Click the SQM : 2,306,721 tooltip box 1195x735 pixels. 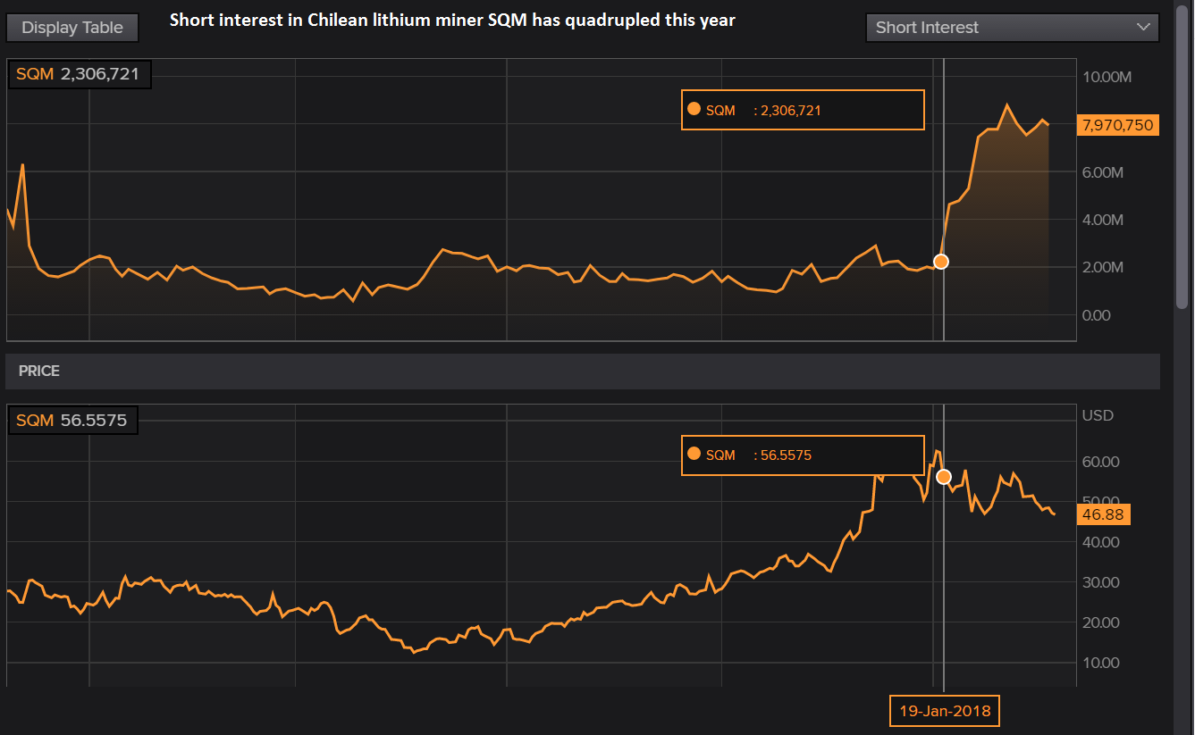[802, 110]
